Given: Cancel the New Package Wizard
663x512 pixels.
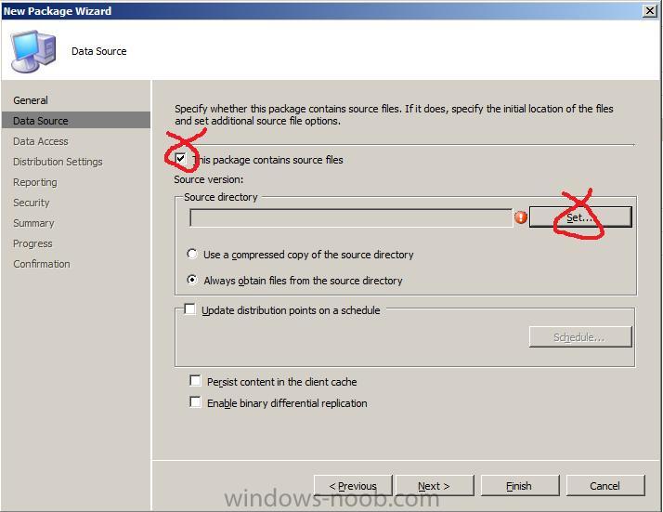Looking at the screenshot, I should 605,486.
